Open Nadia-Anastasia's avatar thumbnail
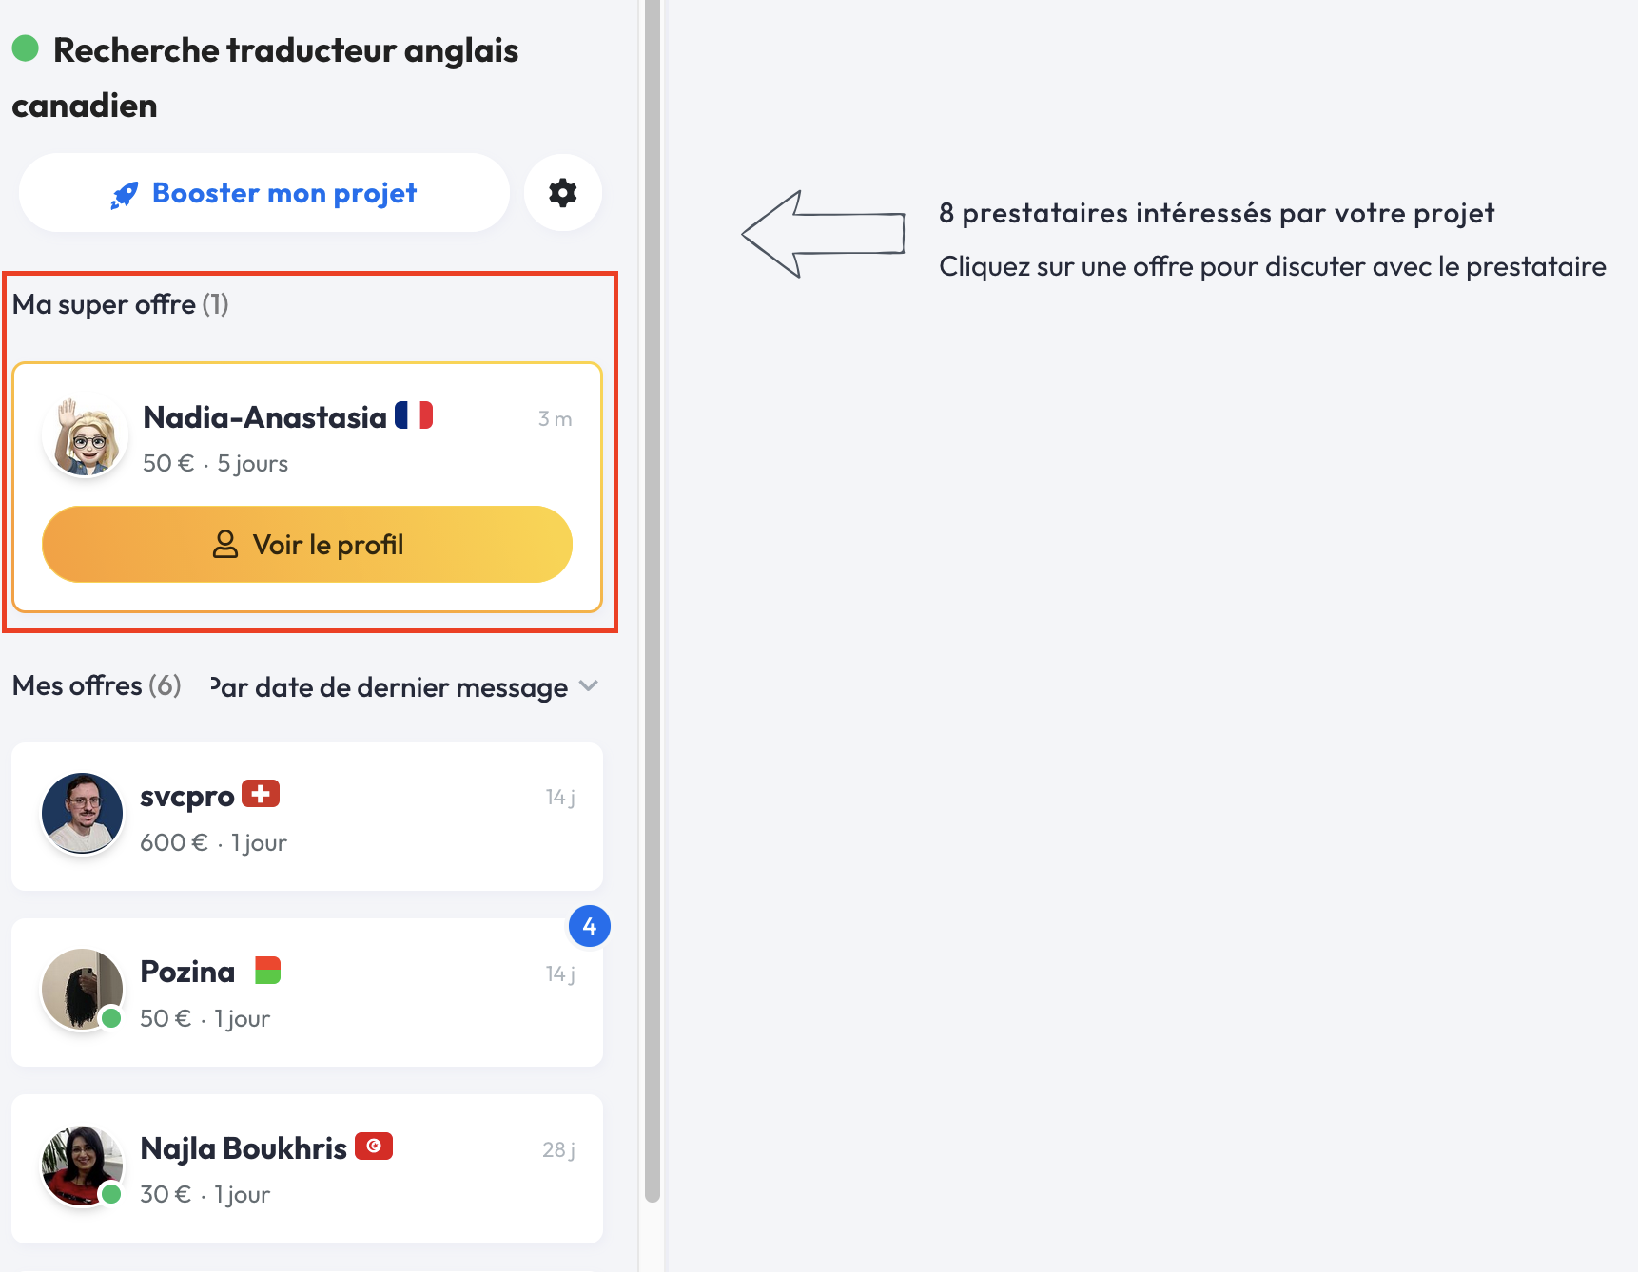Viewport: 1638px width, 1272px height. (x=86, y=438)
